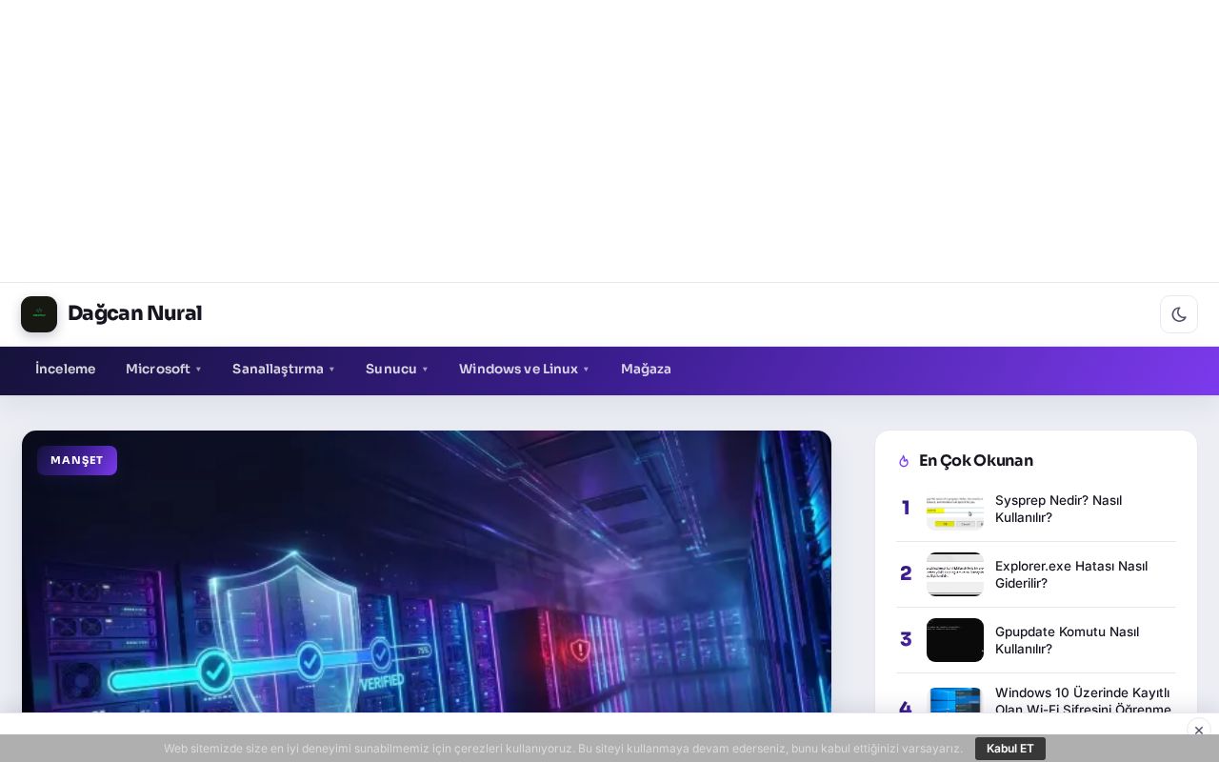Click the Dağcan Nural site title
Screen dimensions: 1219x762
[135, 313]
